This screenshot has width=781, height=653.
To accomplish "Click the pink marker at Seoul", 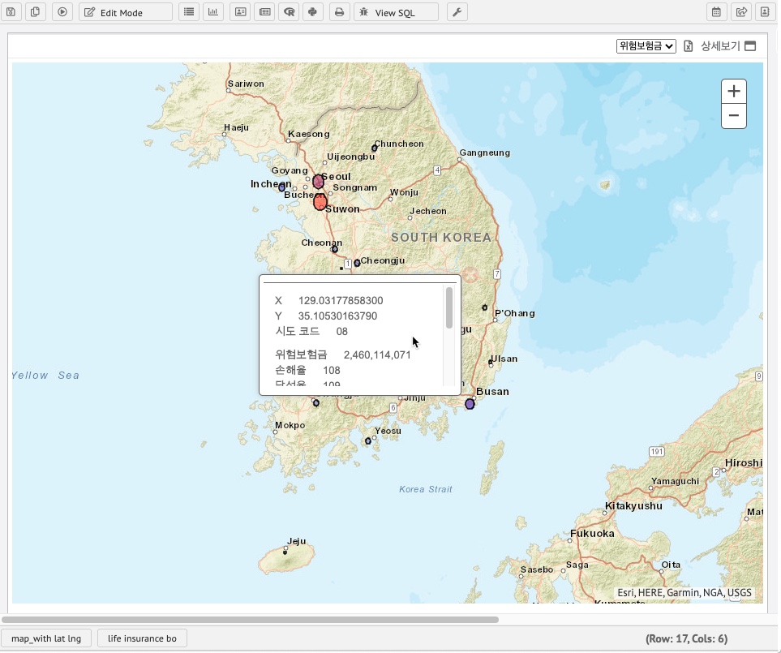I will pos(318,182).
